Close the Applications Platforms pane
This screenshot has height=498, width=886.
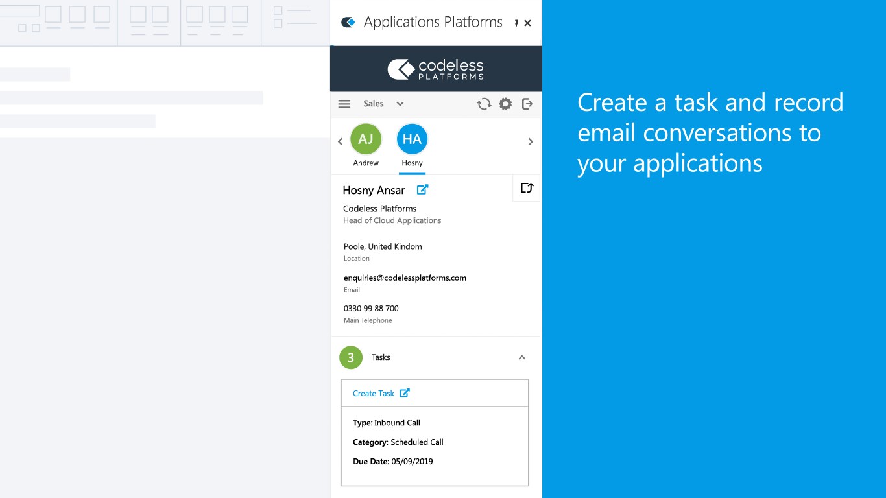tap(528, 23)
